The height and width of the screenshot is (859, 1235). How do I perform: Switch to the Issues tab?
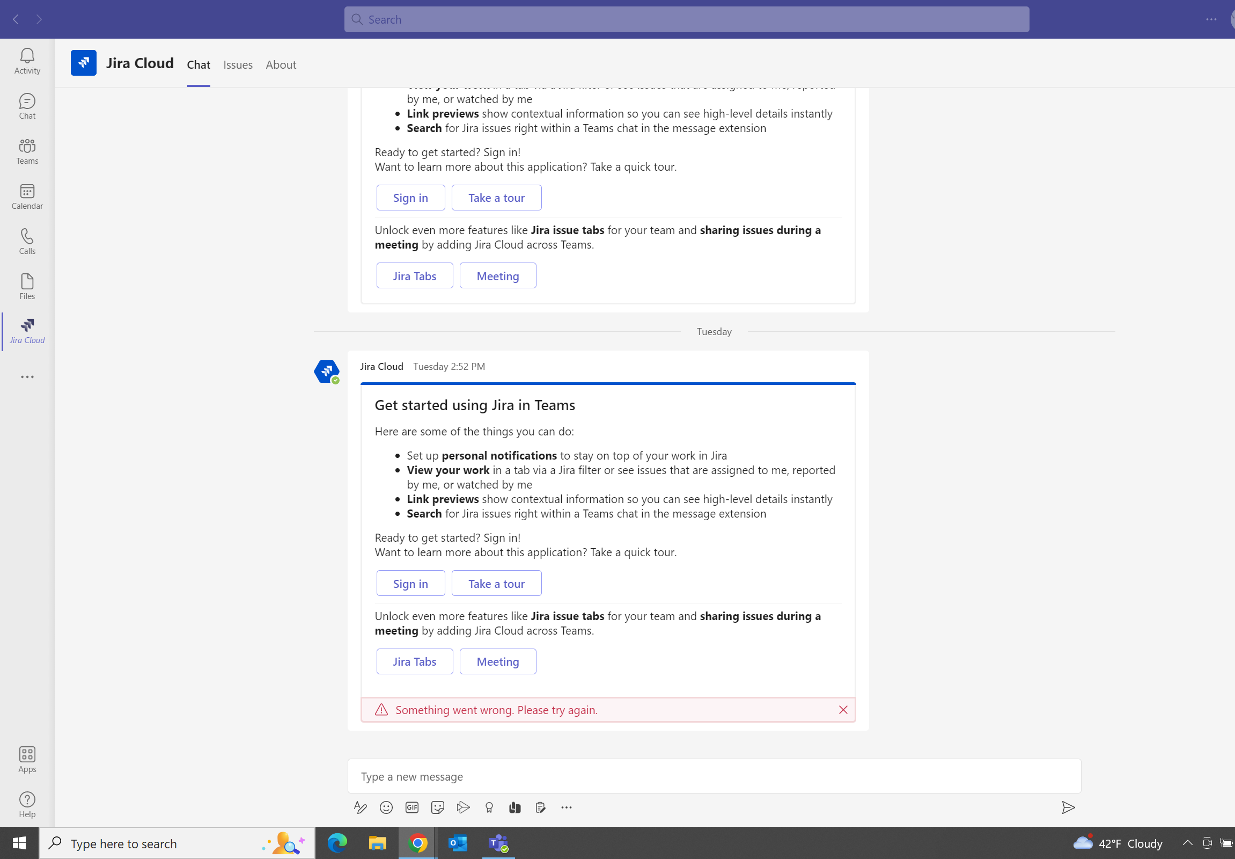pyautogui.click(x=238, y=64)
